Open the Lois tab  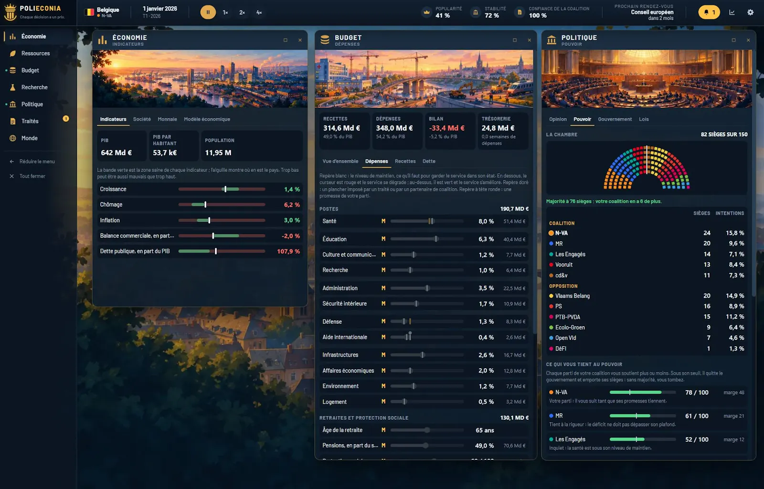click(644, 119)
